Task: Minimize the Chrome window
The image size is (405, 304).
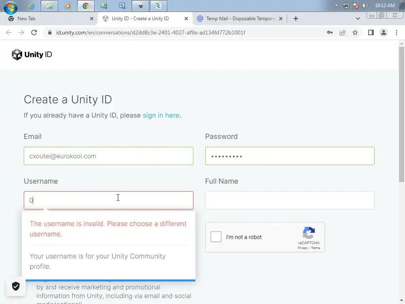Action: coord(372,15)
